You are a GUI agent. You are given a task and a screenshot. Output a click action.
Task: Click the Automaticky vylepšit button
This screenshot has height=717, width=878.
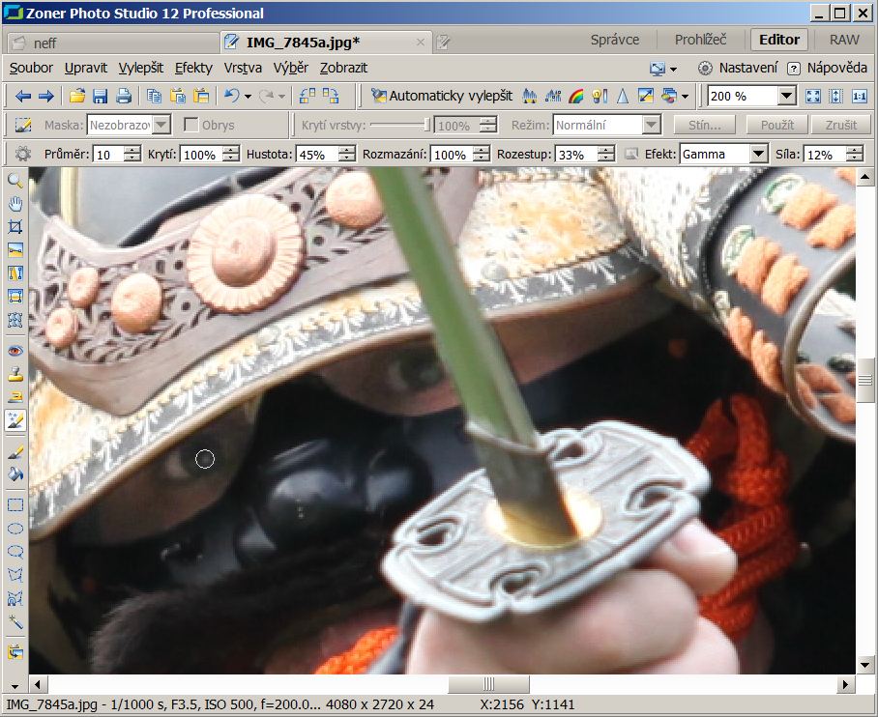click(x=441, y=96)
